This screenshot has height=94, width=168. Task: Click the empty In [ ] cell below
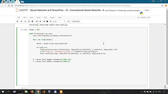pyautogui.click(x=87, y=88)
